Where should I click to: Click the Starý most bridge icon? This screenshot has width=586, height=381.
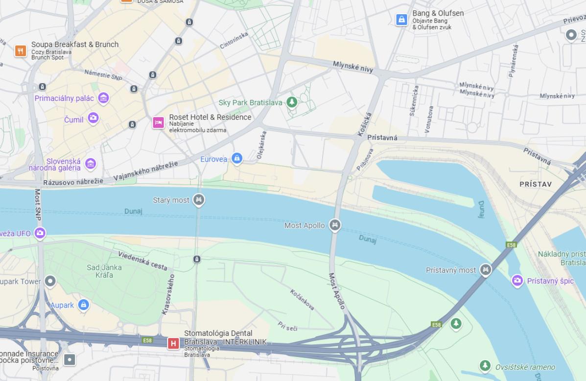point(199,200)
